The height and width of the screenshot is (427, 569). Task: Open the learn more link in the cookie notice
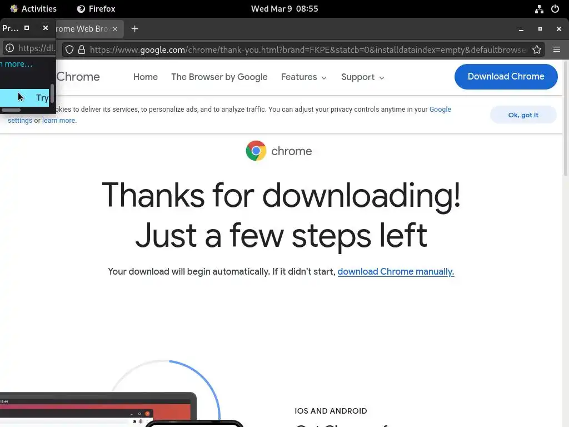pos(59,121)
